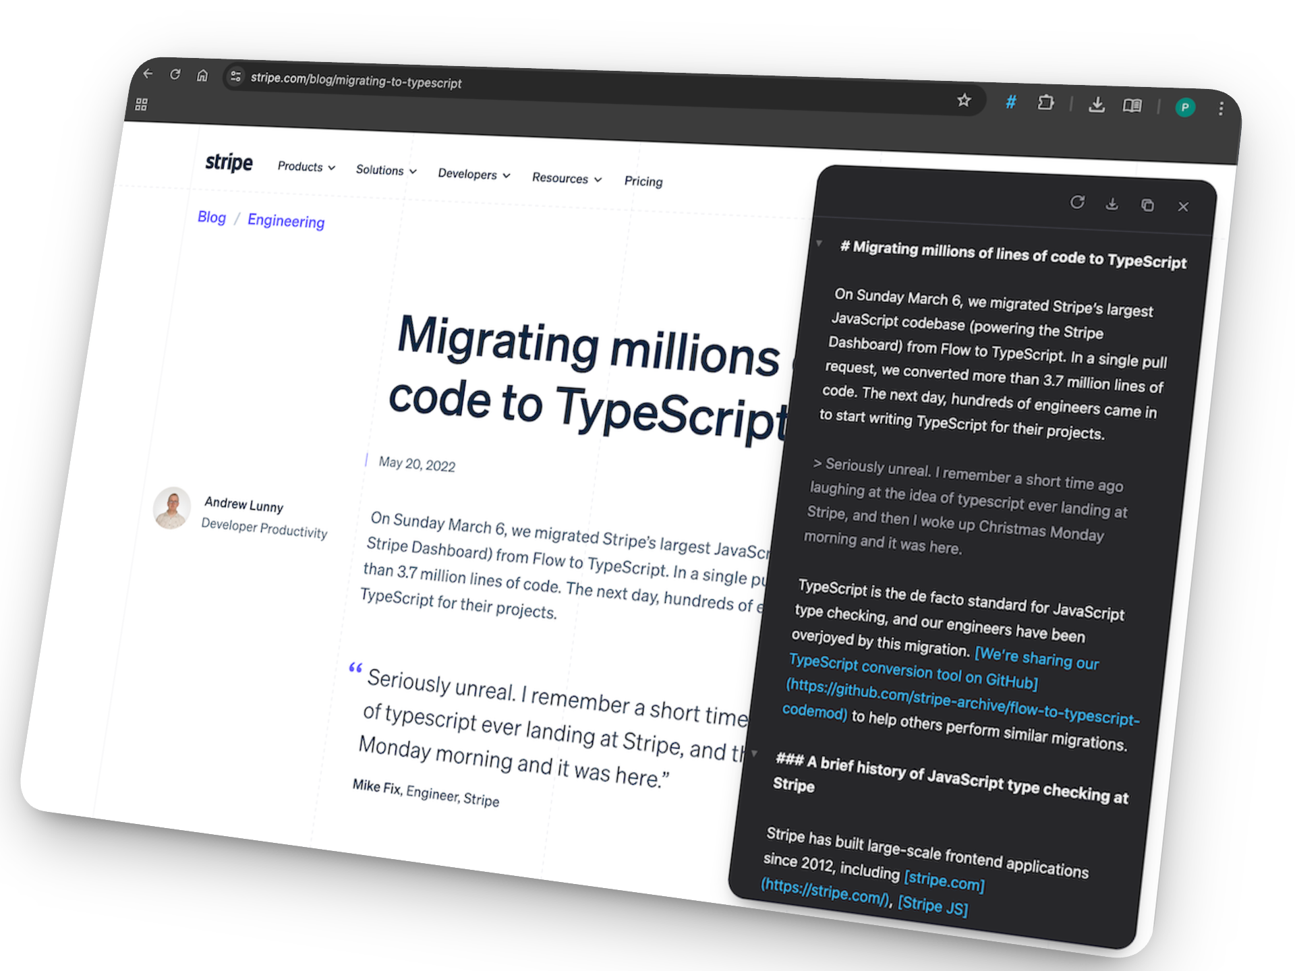Collapse the brief history heading section
Screen dimensions: 1295x971
[755, 753]
